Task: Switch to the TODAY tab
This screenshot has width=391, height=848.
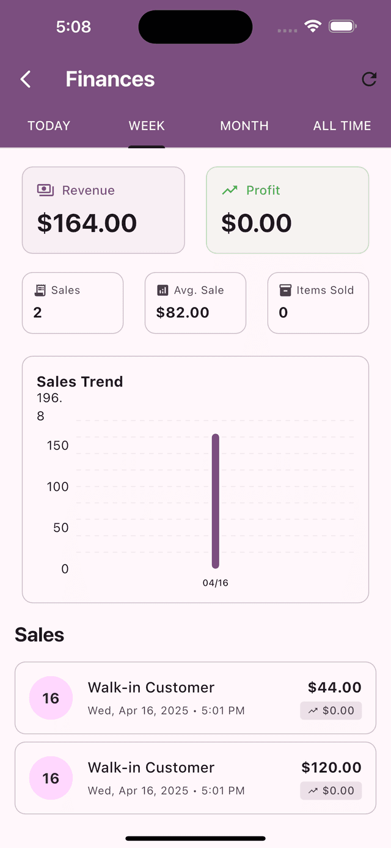Action: [x=49, y=126]
